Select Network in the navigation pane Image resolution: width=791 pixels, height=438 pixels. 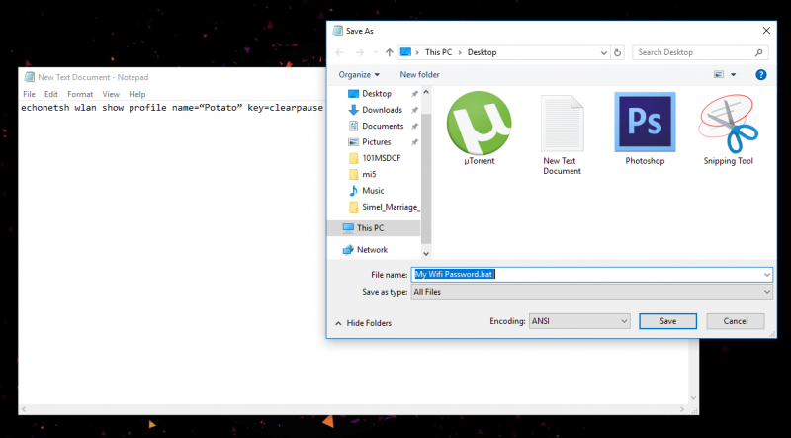(372, 250)
